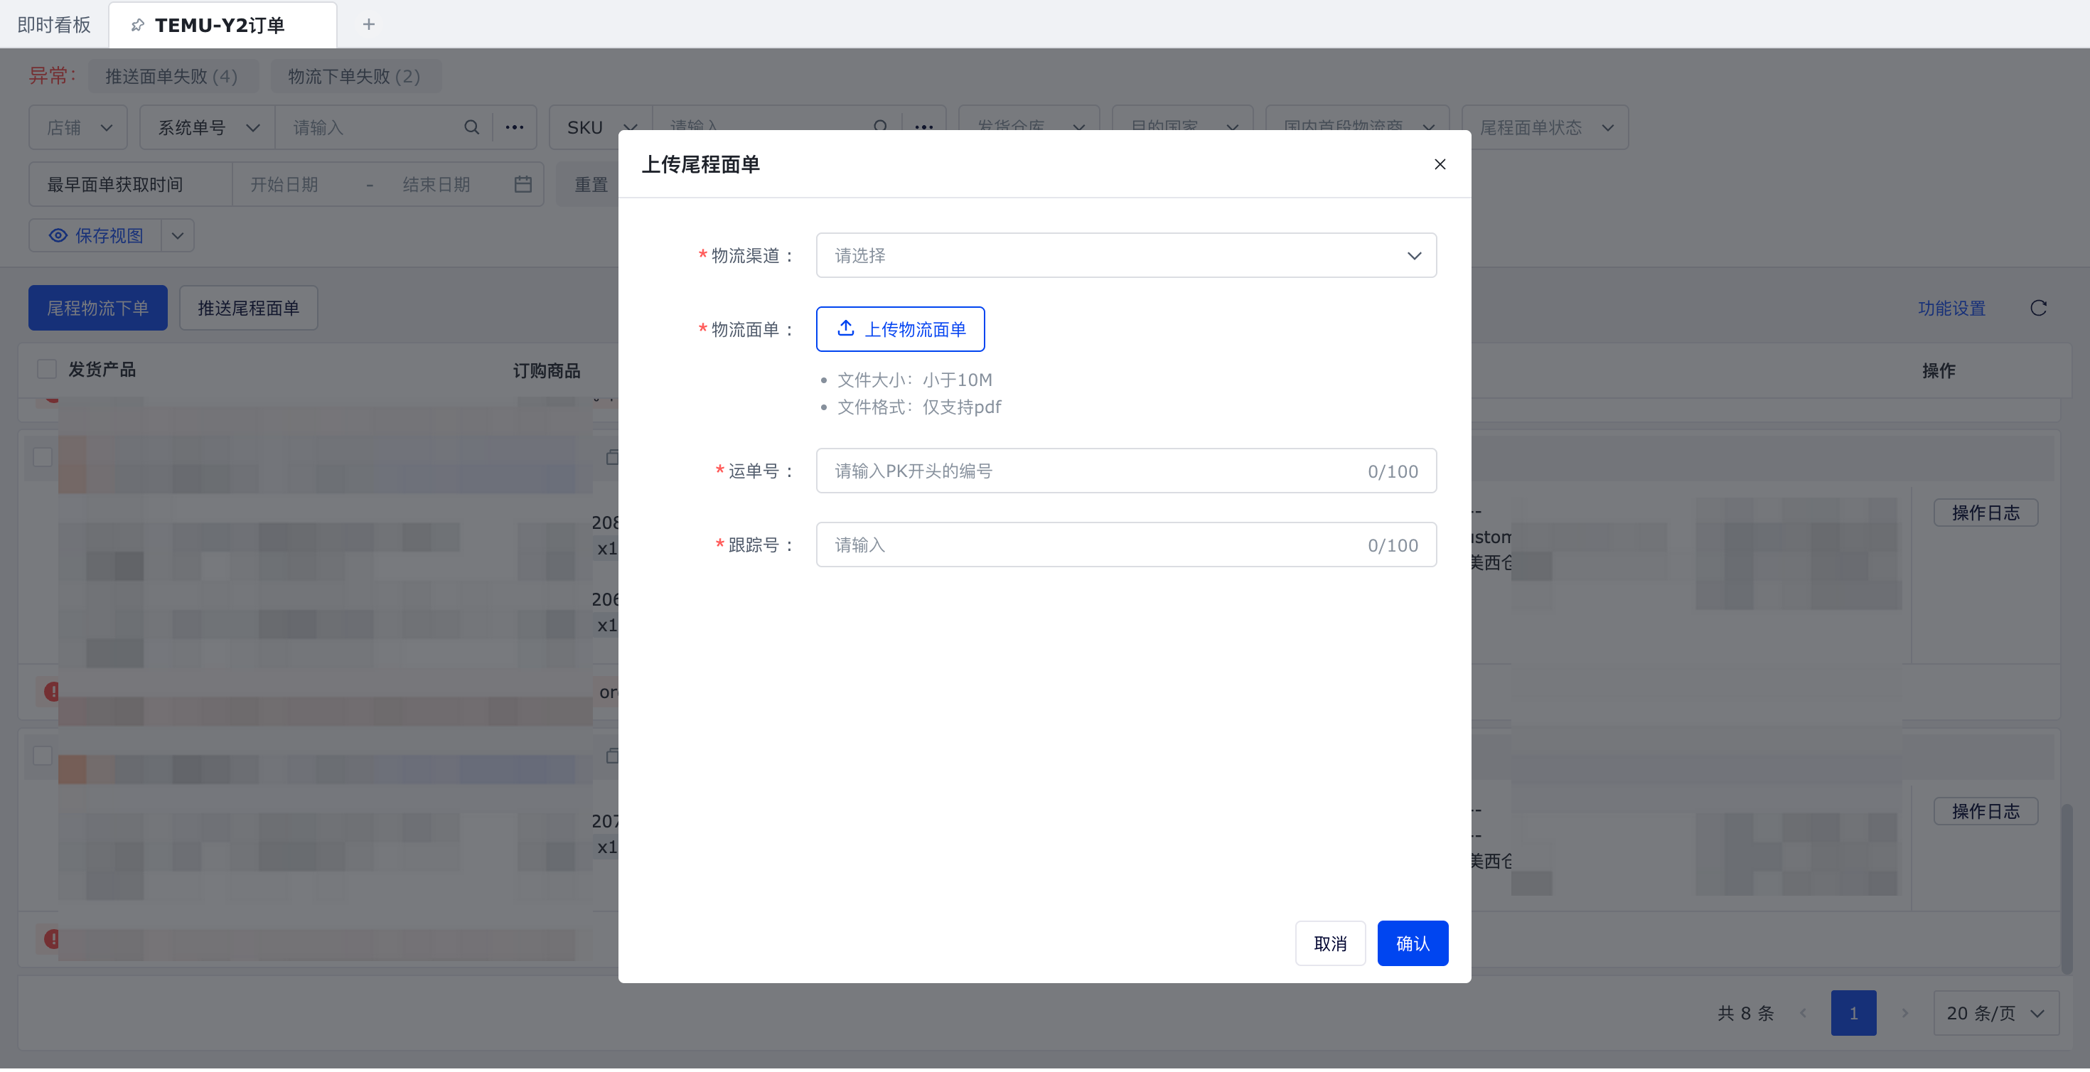Viewport: 2090px width, 1072px height.
Task: Check the first order row checkbox
Action: coord(43,457)
